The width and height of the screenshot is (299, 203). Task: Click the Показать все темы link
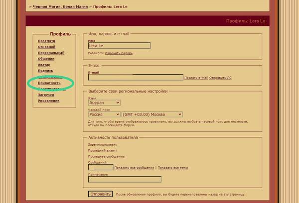[172, 168]
